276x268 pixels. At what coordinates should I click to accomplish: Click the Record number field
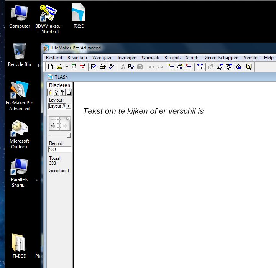(x=59, y=150)
